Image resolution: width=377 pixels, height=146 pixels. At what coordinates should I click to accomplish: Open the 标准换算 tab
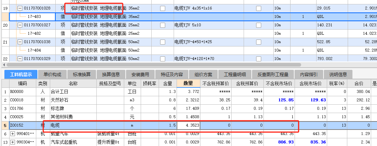pos(82,74)
